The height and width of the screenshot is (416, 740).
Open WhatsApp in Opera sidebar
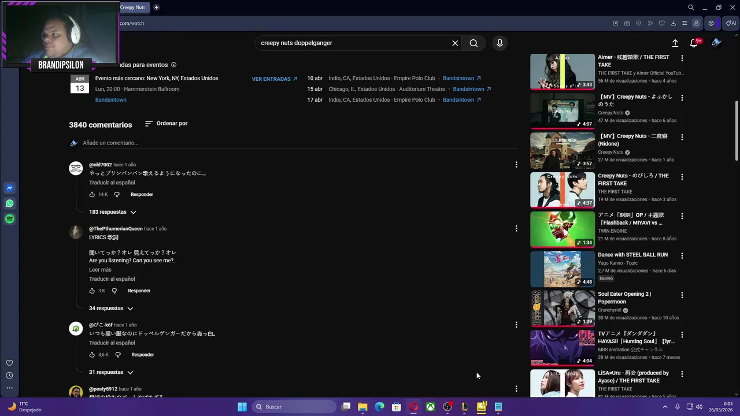tap(10, 203)
